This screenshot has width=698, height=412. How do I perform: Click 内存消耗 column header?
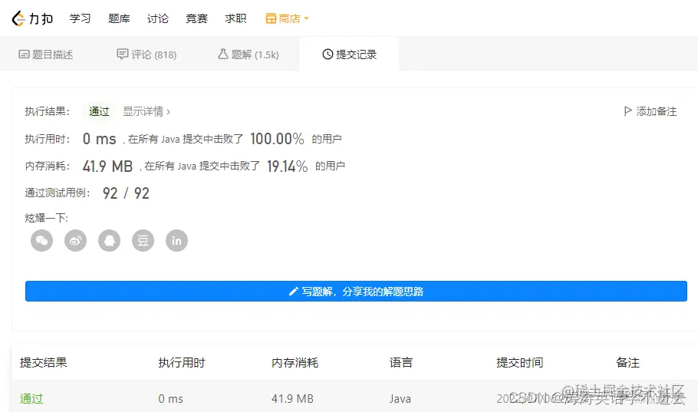coord(295,363)
